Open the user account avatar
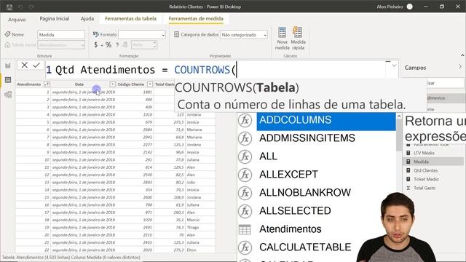This screenshot has height=262, width=466. 409,7
